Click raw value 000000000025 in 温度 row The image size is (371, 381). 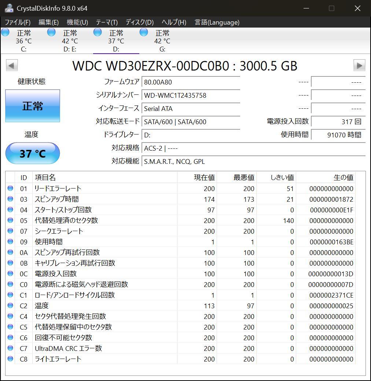(331, 306)
